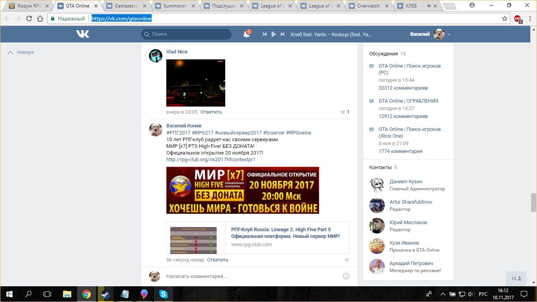
Task: Reply to Vlad Nice's comment
Action: (211, 112)
